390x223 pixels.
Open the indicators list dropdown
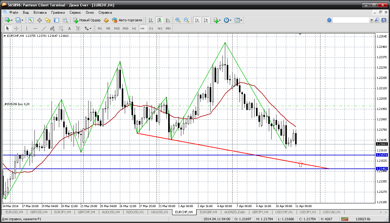click(217, 20)
